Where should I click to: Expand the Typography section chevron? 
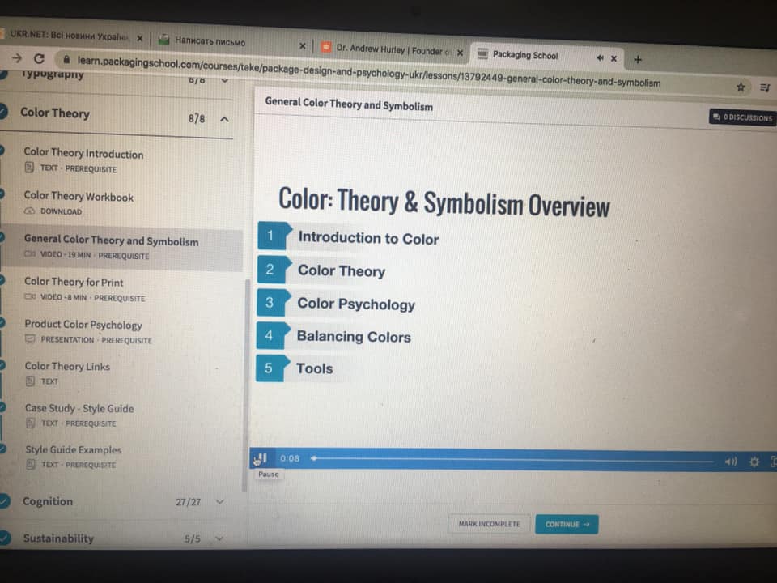coord(224,80)
